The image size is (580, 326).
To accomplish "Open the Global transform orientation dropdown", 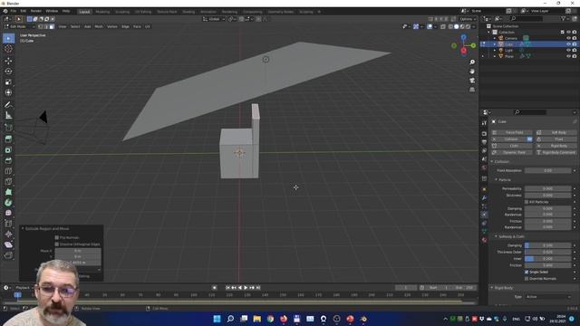I will pos(214,19).
